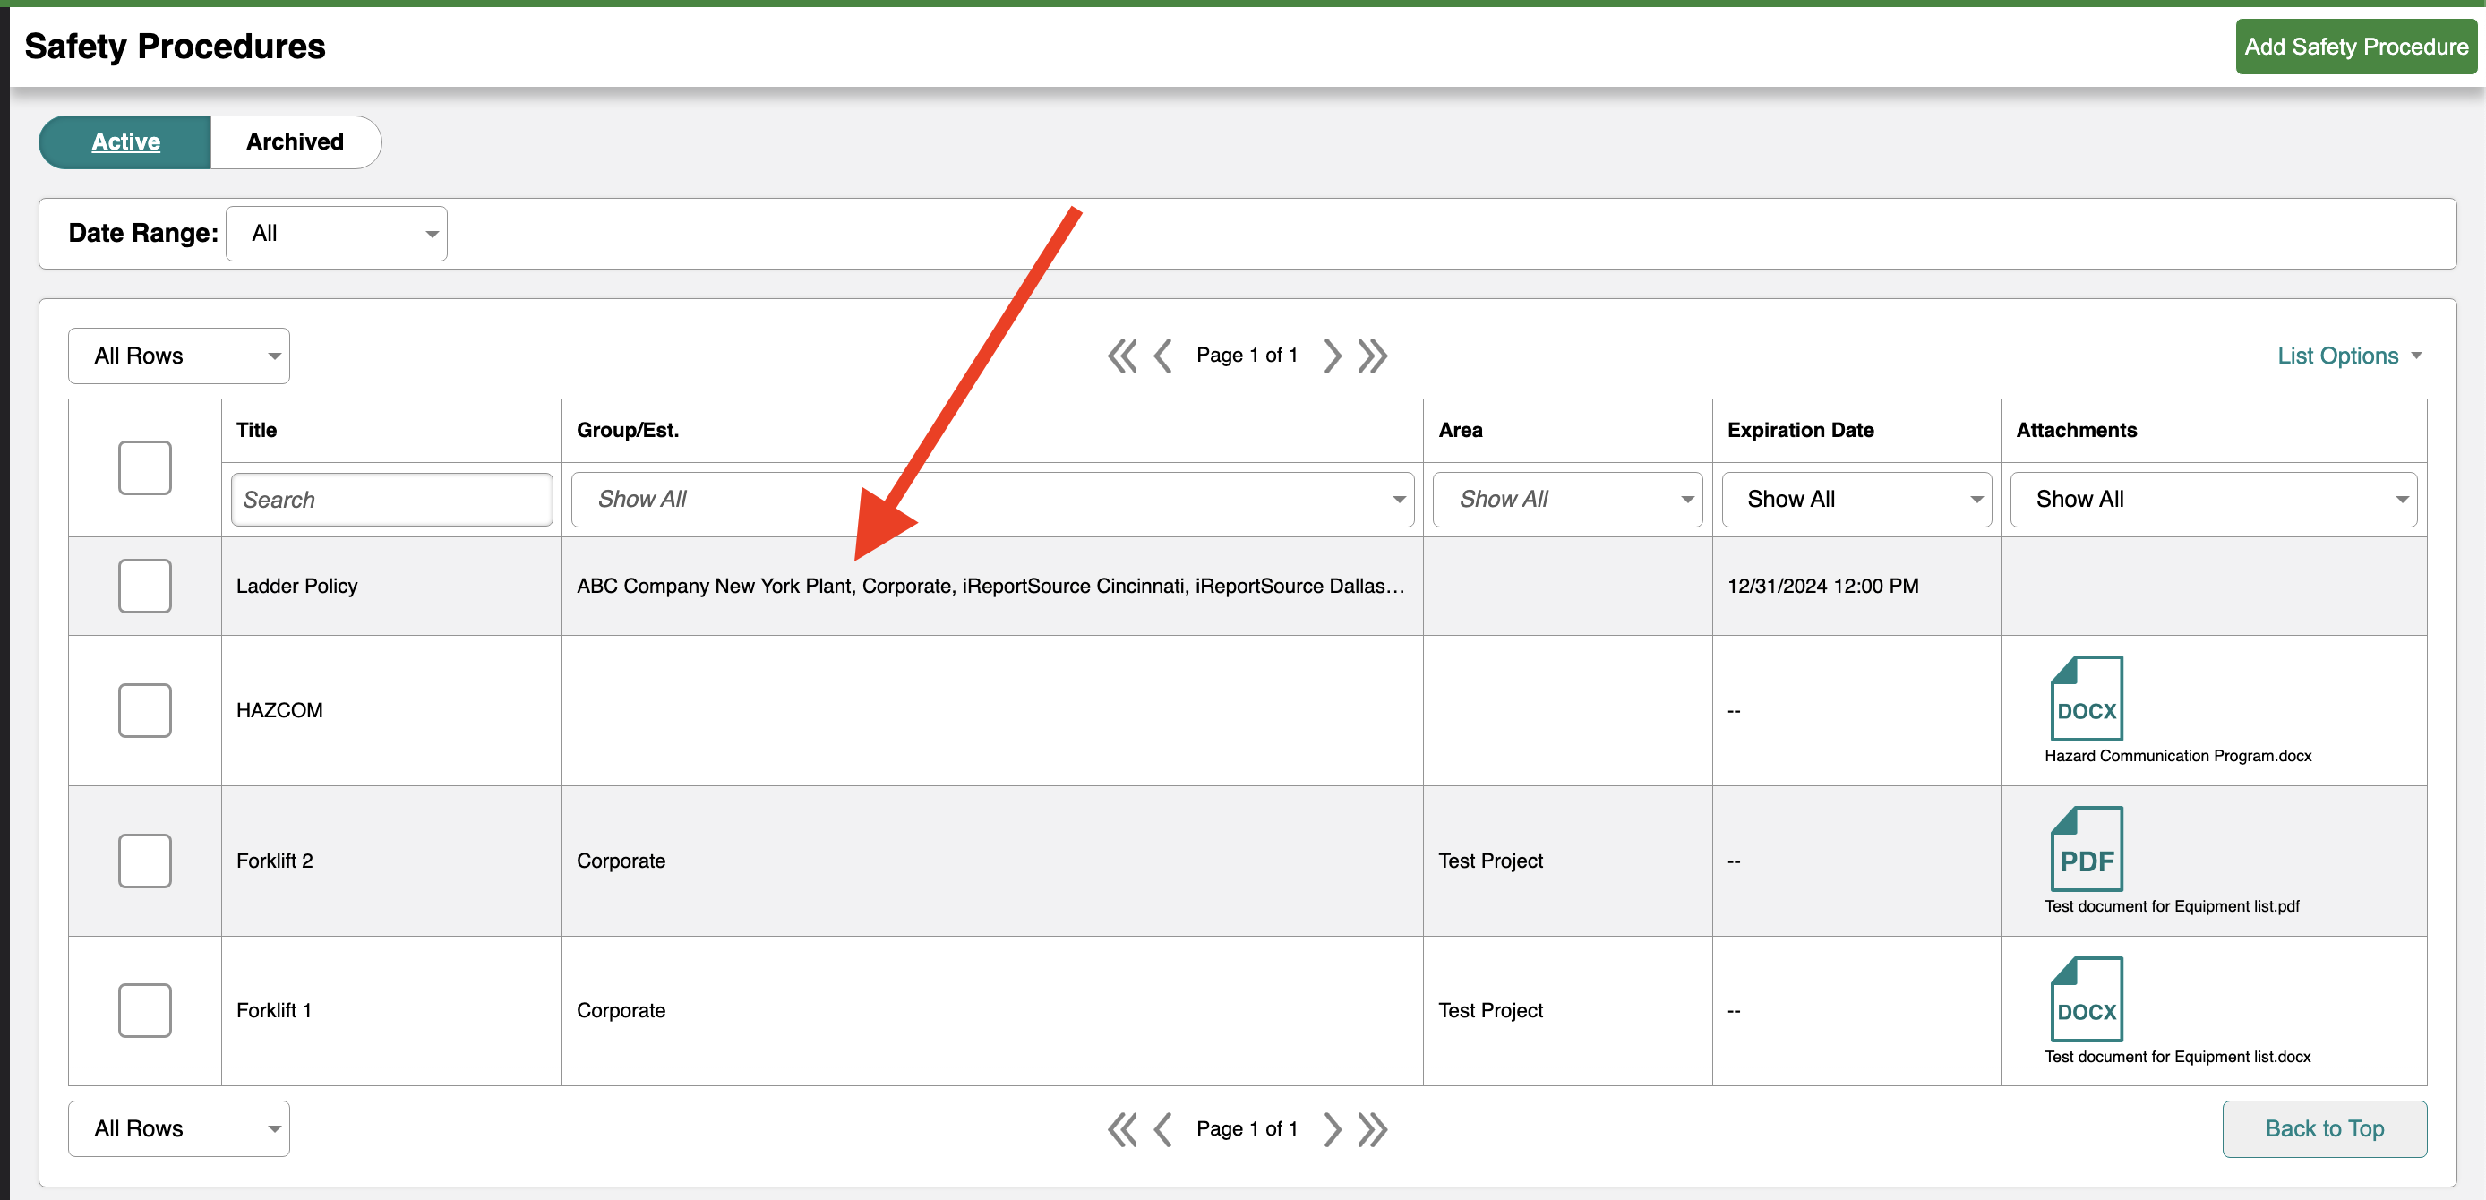2486x1200 pixels.
Task: Sort by the Expiration Date column header
Action: click(1800, 431)
